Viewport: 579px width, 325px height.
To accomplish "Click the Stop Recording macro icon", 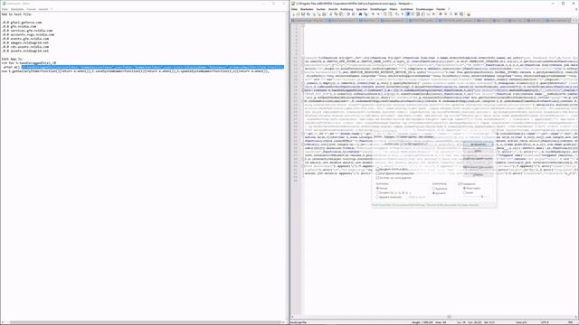I will click(445, 14).
